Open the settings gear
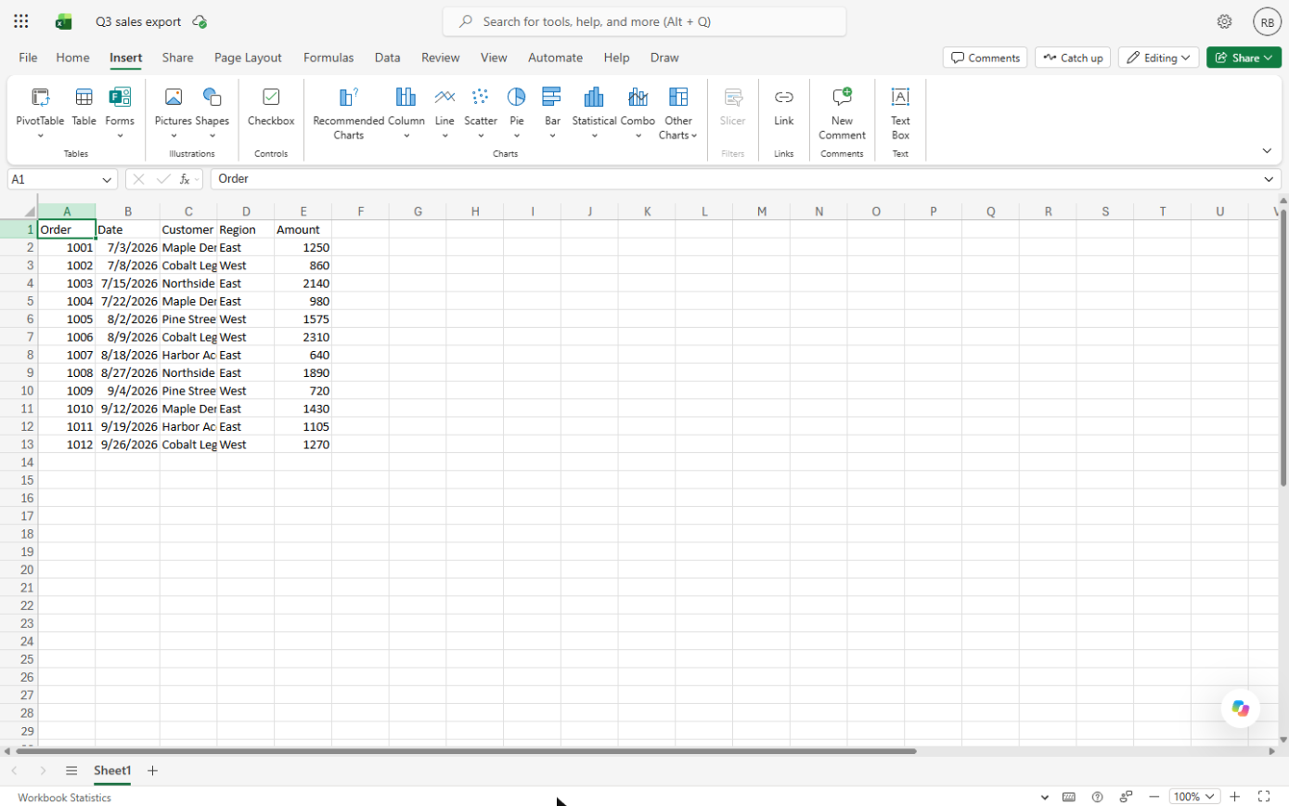1289x806 pixels. (x=1224, y=21)
